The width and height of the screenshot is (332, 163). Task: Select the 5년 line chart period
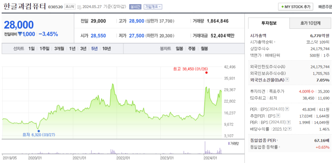(x=95, y=49)
